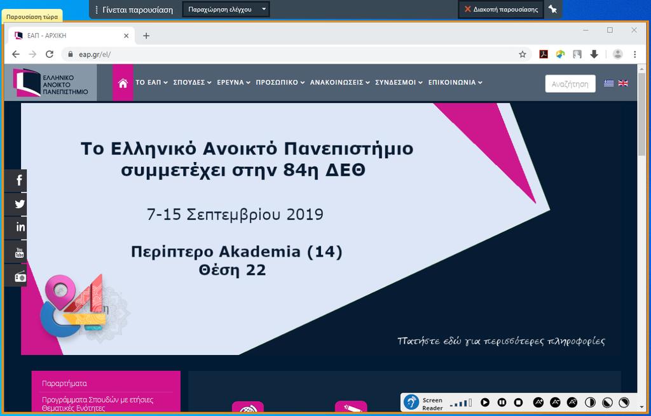The image size is (651, 416).
Task: Switch site language to English flag
Action: pos(623,83)
